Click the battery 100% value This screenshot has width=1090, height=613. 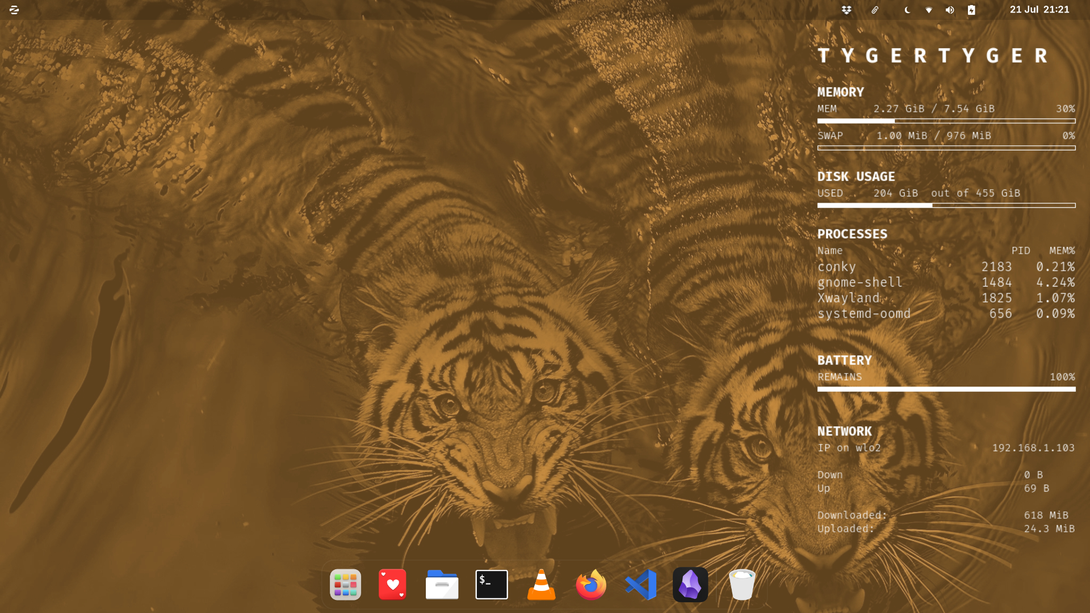1062,377
